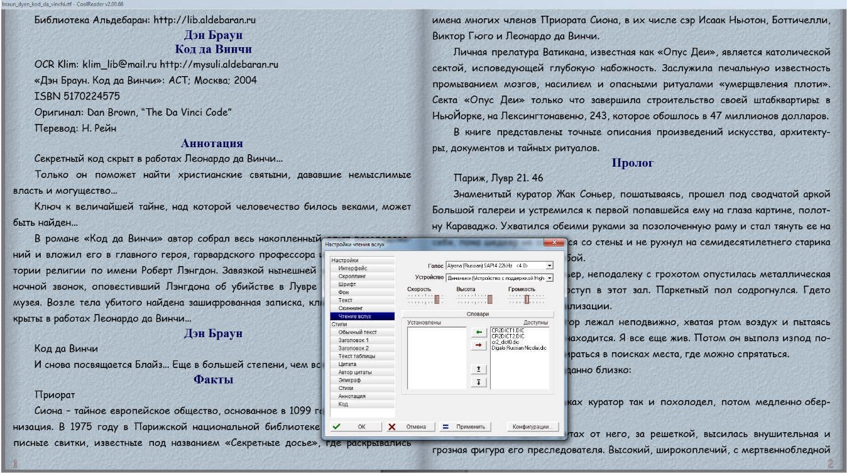The width and height of the screenshot is (847, 473).
Task: Click page number 2 at bottom right
Action: [x=830, y=464]
